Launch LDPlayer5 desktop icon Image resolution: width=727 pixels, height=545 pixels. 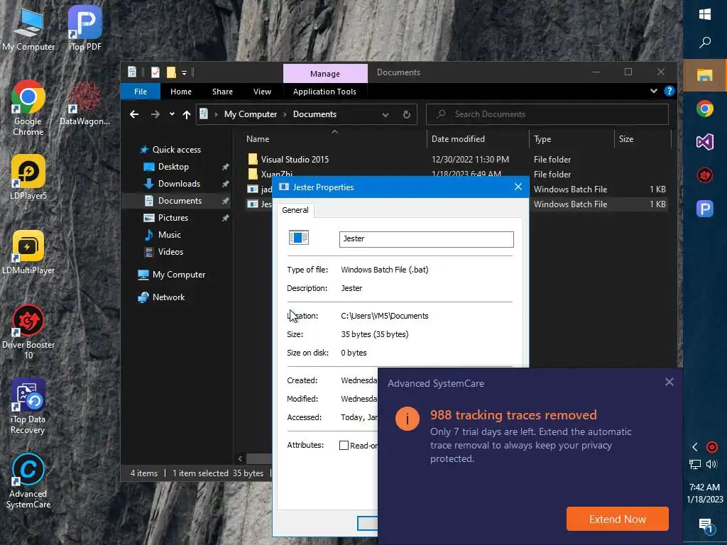pyautogui.click(x=28, y=177)
